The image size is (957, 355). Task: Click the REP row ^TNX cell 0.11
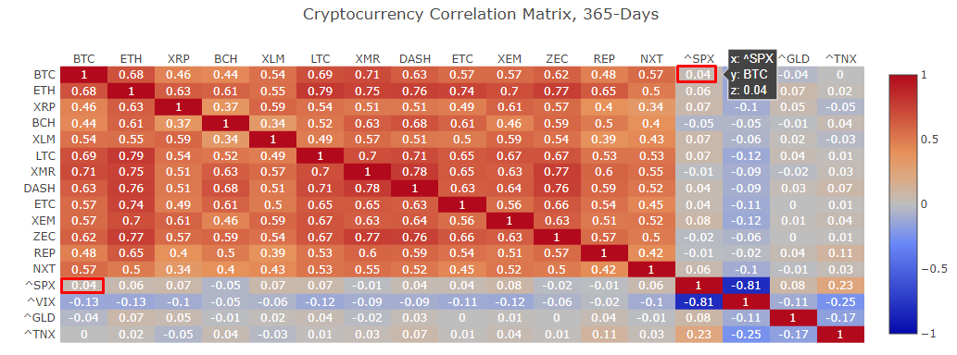tap(841, 252)
